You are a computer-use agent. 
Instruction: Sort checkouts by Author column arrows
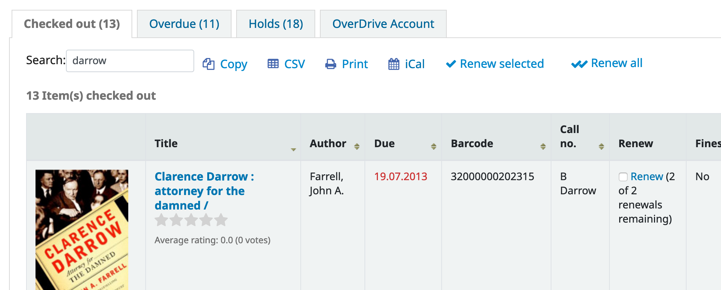click(357, 146)
